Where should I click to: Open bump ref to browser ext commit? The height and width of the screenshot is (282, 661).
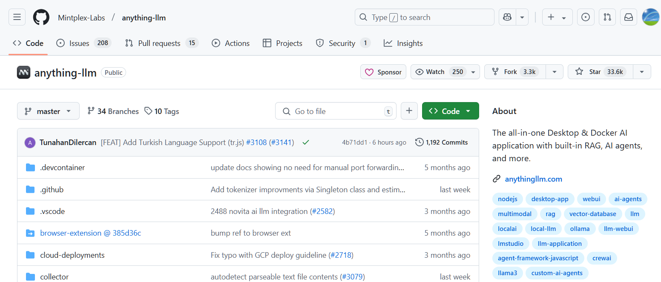(251, 233)
